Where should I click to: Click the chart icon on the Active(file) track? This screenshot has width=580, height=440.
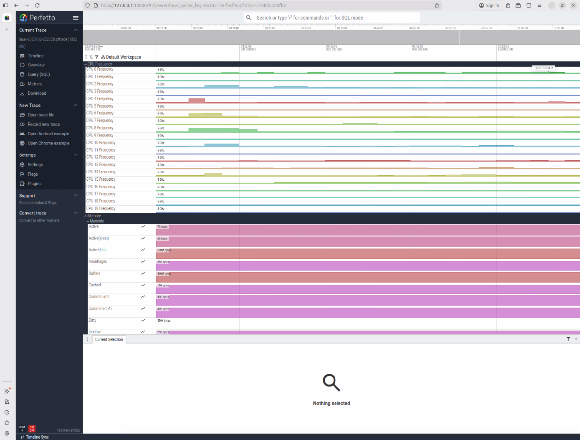tap(143, 250)
